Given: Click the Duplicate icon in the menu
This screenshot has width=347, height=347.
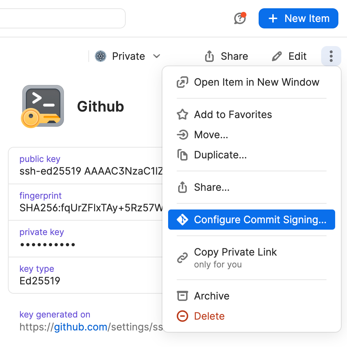Looking at the screenshot, I should [x=182, y=155].
